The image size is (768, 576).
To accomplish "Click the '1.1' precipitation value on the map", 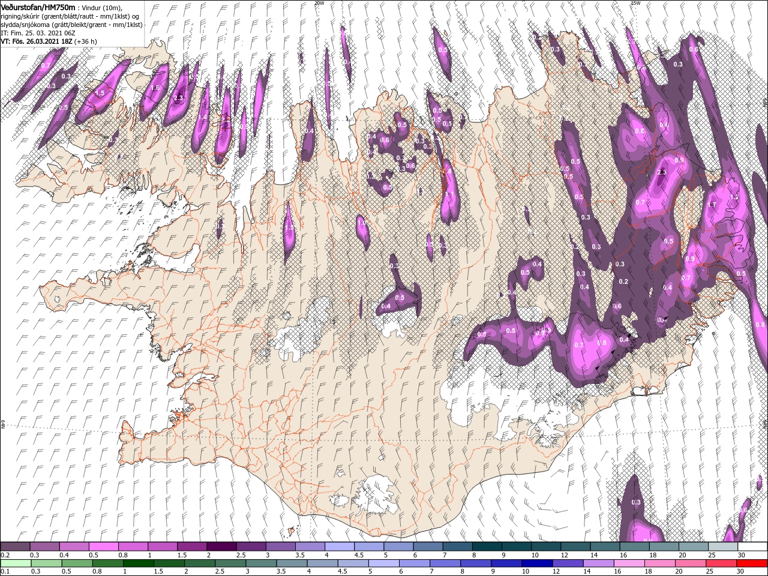I will tap(449, 194).
